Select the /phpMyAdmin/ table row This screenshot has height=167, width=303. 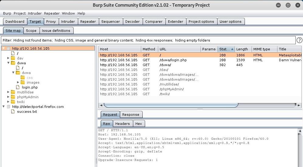pyautogui.click(x=200, y=89)
